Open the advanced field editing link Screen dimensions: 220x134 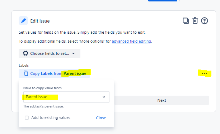coord(131,41)
